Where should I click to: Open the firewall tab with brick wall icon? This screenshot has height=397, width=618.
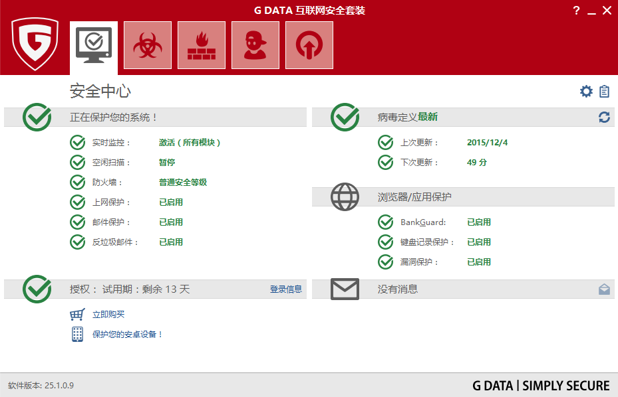[202, 45]
